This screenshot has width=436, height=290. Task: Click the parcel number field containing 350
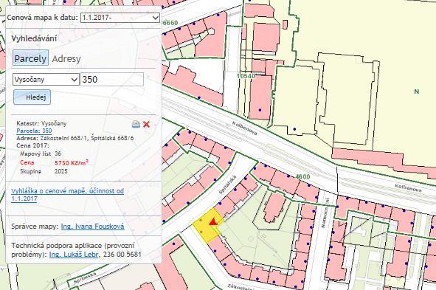tap(112, 80)
